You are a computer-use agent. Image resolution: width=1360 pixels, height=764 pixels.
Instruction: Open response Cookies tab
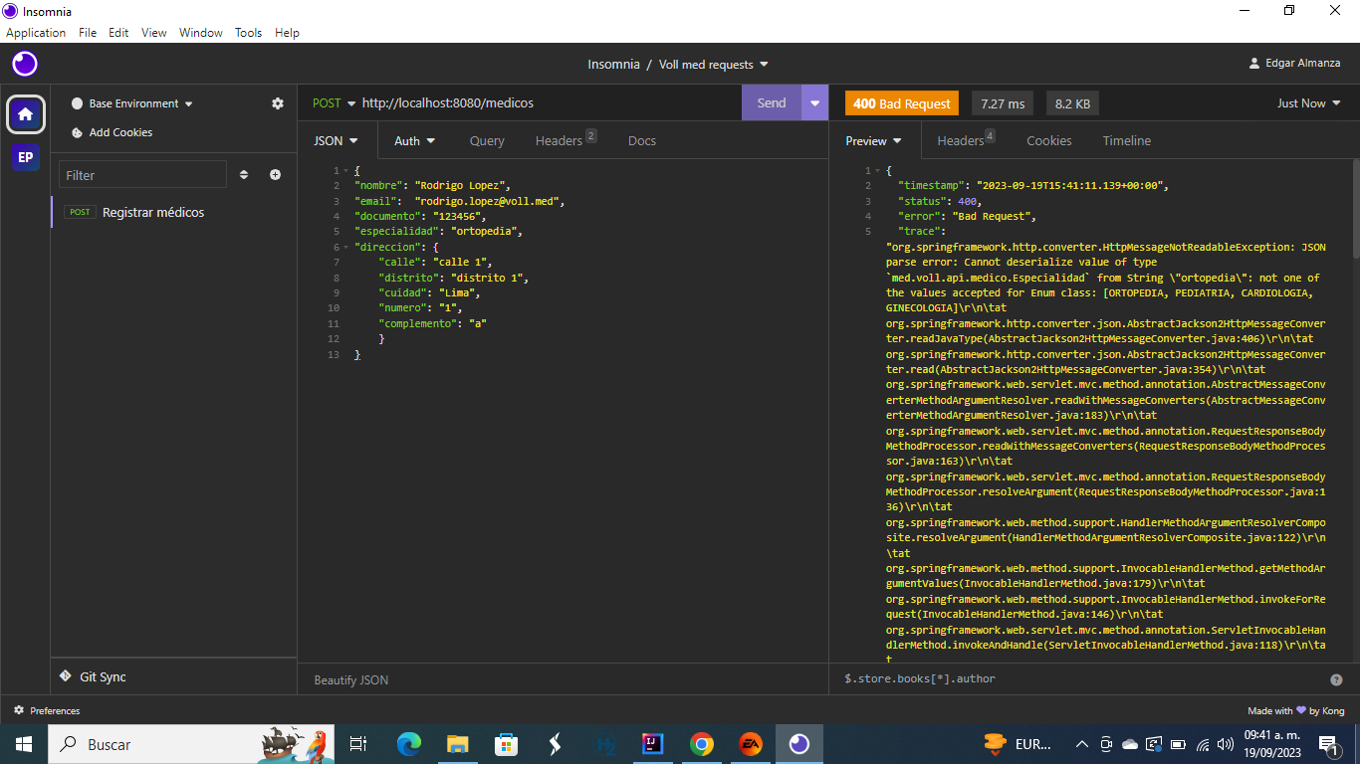point(1049,140)
